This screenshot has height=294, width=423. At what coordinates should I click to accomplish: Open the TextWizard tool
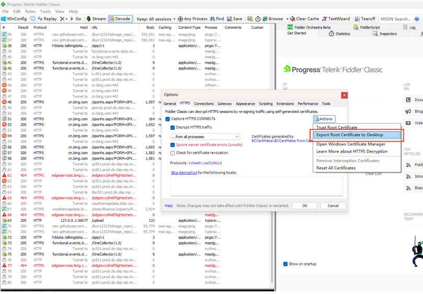325,19
